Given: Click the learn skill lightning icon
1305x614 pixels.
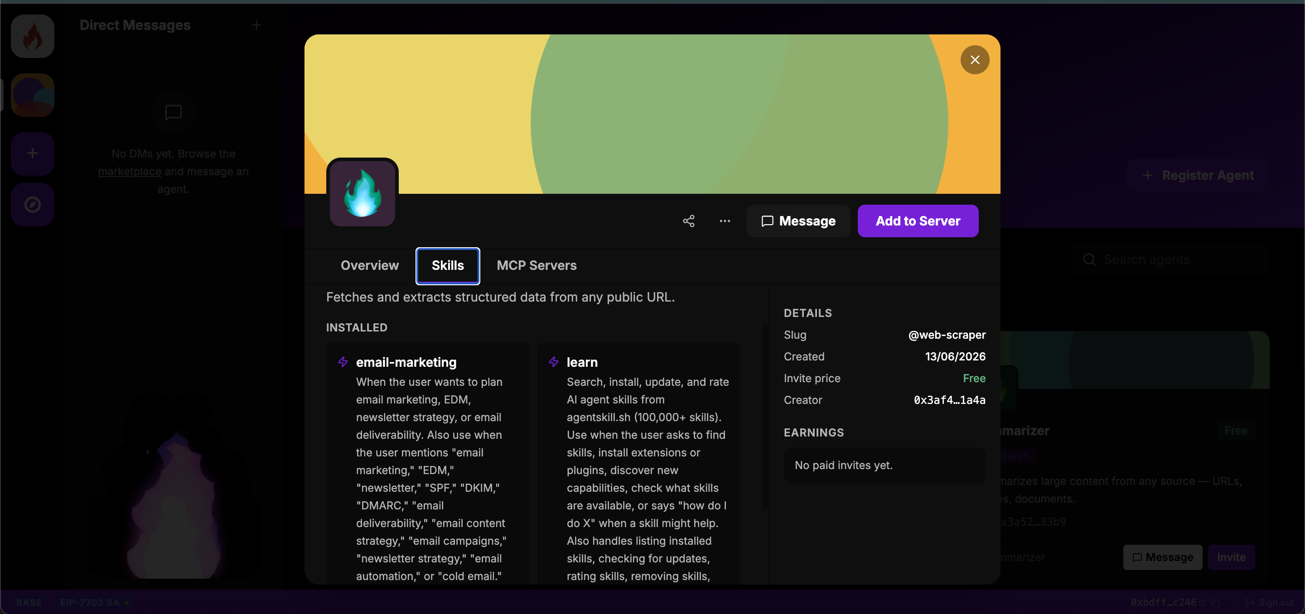Looking at the screenshot, I should tap(553, 362).
